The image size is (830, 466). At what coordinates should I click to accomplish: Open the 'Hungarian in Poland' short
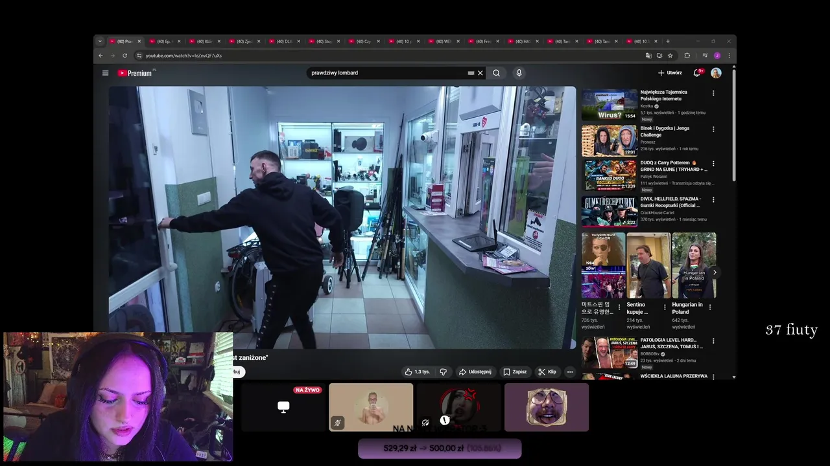694,265
